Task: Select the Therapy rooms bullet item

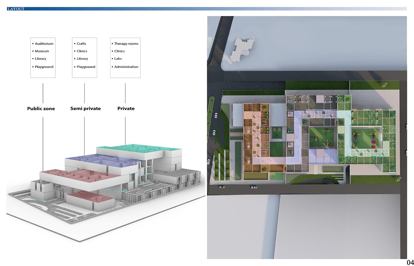Action: pos(126,44)
